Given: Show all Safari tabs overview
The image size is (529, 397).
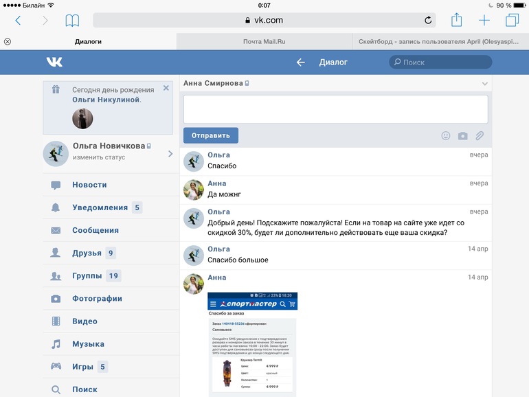Looking at the screenshot, I should pyautogui.click(x=512, y=21).
